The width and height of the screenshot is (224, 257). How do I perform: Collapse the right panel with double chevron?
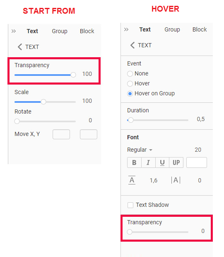tap(126, 29)
